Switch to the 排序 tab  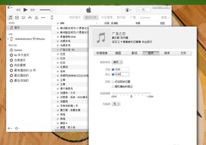[167, 53]
